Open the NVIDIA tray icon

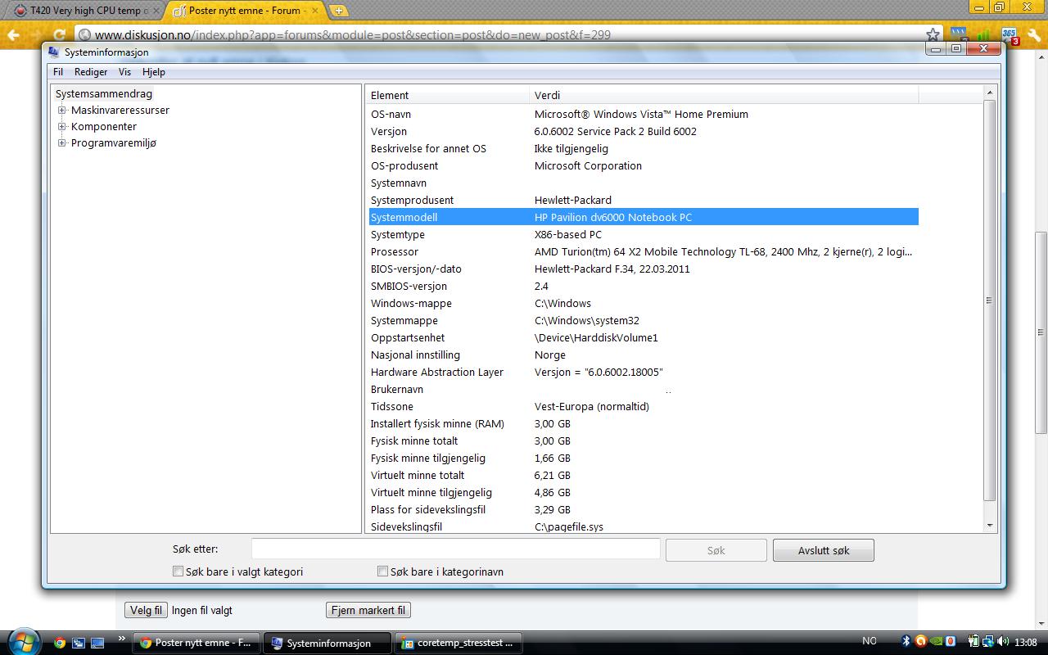click(x=936, y=642)
